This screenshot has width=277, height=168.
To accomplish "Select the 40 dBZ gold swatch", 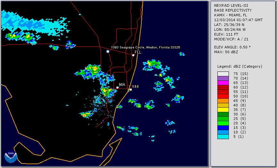I will 223,105.
